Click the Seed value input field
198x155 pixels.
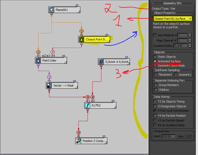[x=169, y=136]
